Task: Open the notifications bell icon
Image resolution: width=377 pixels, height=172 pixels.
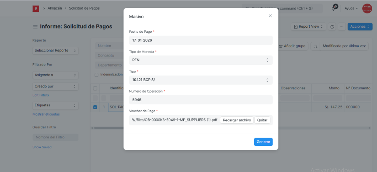Action: pyautogui.click(x=335, y=8)
